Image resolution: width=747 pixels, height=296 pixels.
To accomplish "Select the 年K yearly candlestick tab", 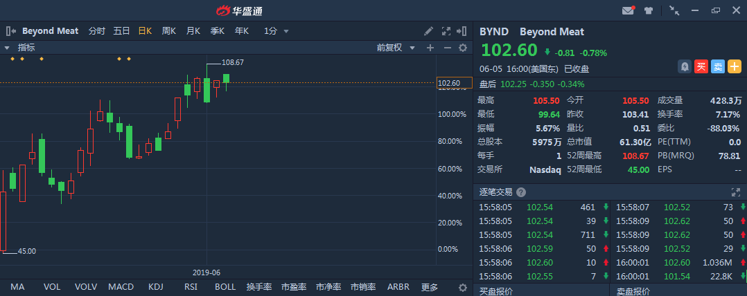I will point(242,31).
